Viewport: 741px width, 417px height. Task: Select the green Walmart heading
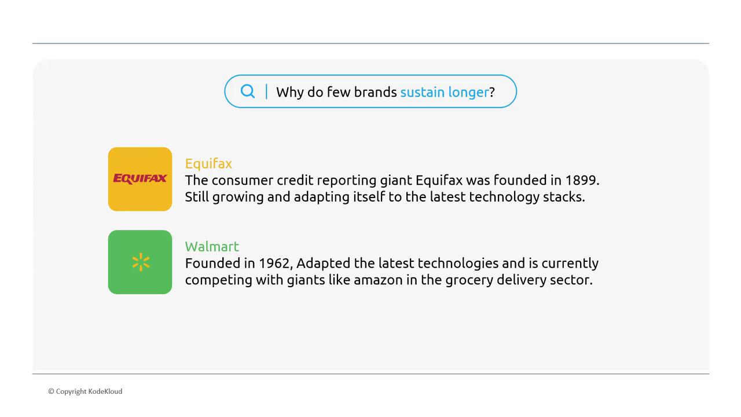tap(212, 246)
